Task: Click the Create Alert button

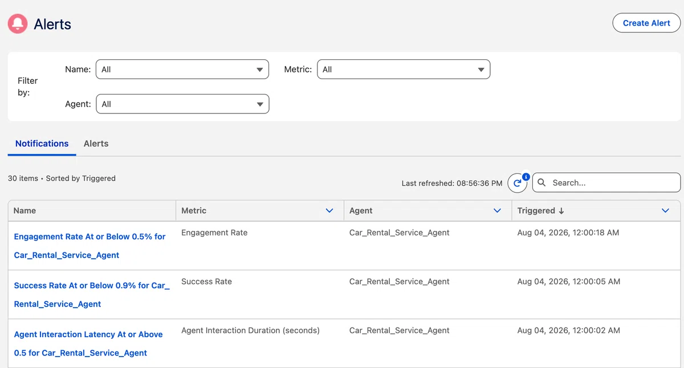Action: (x=646, y=23)
